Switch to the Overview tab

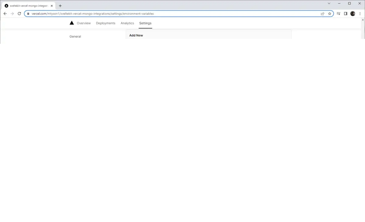tap(84, 23)
